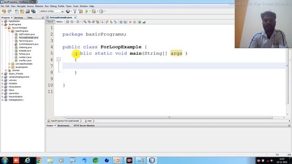This screenshot has height=164, width=292.
Task: Start macro recording red circle icon
Action: pyautogui.click(x=130, y=22)
